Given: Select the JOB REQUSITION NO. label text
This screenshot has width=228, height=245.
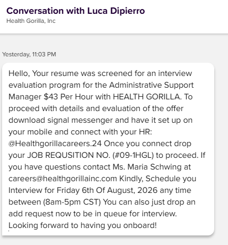Looking at the screenshot, I should (x=69, y=155).
